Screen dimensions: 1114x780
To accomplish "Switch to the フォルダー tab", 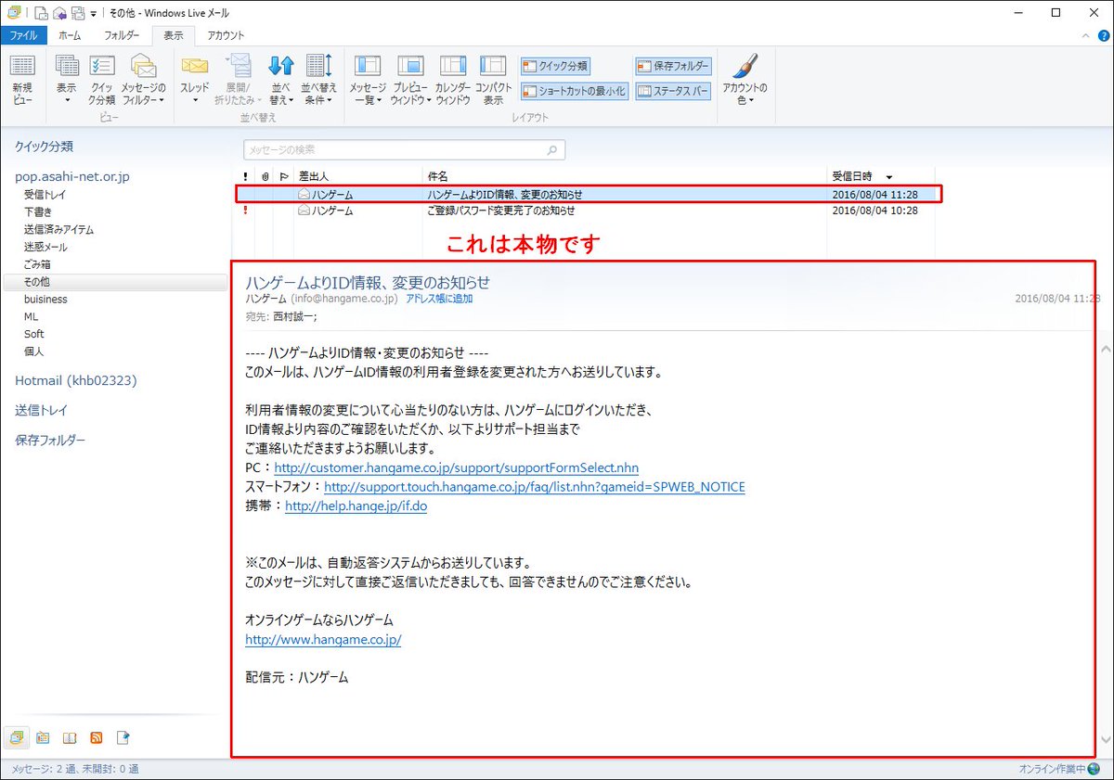I will click(122, 35).
